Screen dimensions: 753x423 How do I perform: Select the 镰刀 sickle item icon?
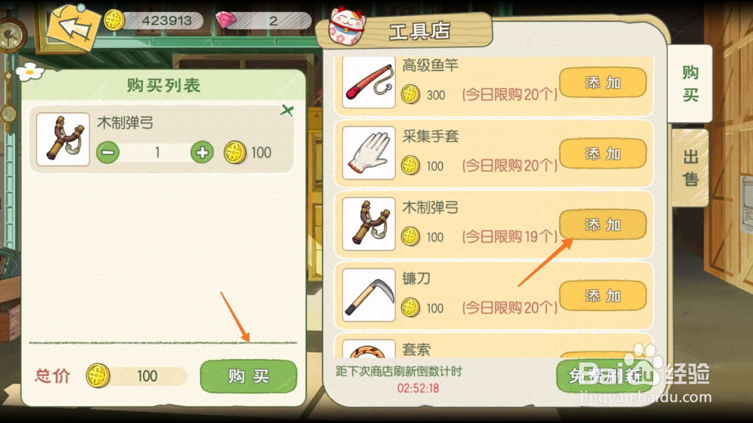[x=369, y=295]
